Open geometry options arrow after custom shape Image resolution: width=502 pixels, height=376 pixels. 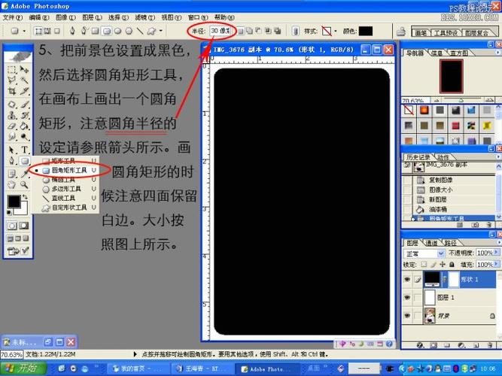tap(161, 31)
